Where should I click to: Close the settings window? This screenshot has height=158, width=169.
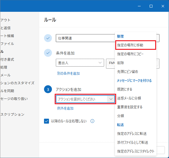click(163, 6)
